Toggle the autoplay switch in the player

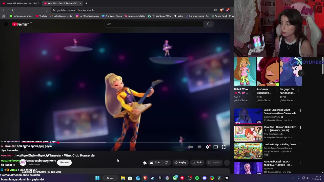pos(190,147)
